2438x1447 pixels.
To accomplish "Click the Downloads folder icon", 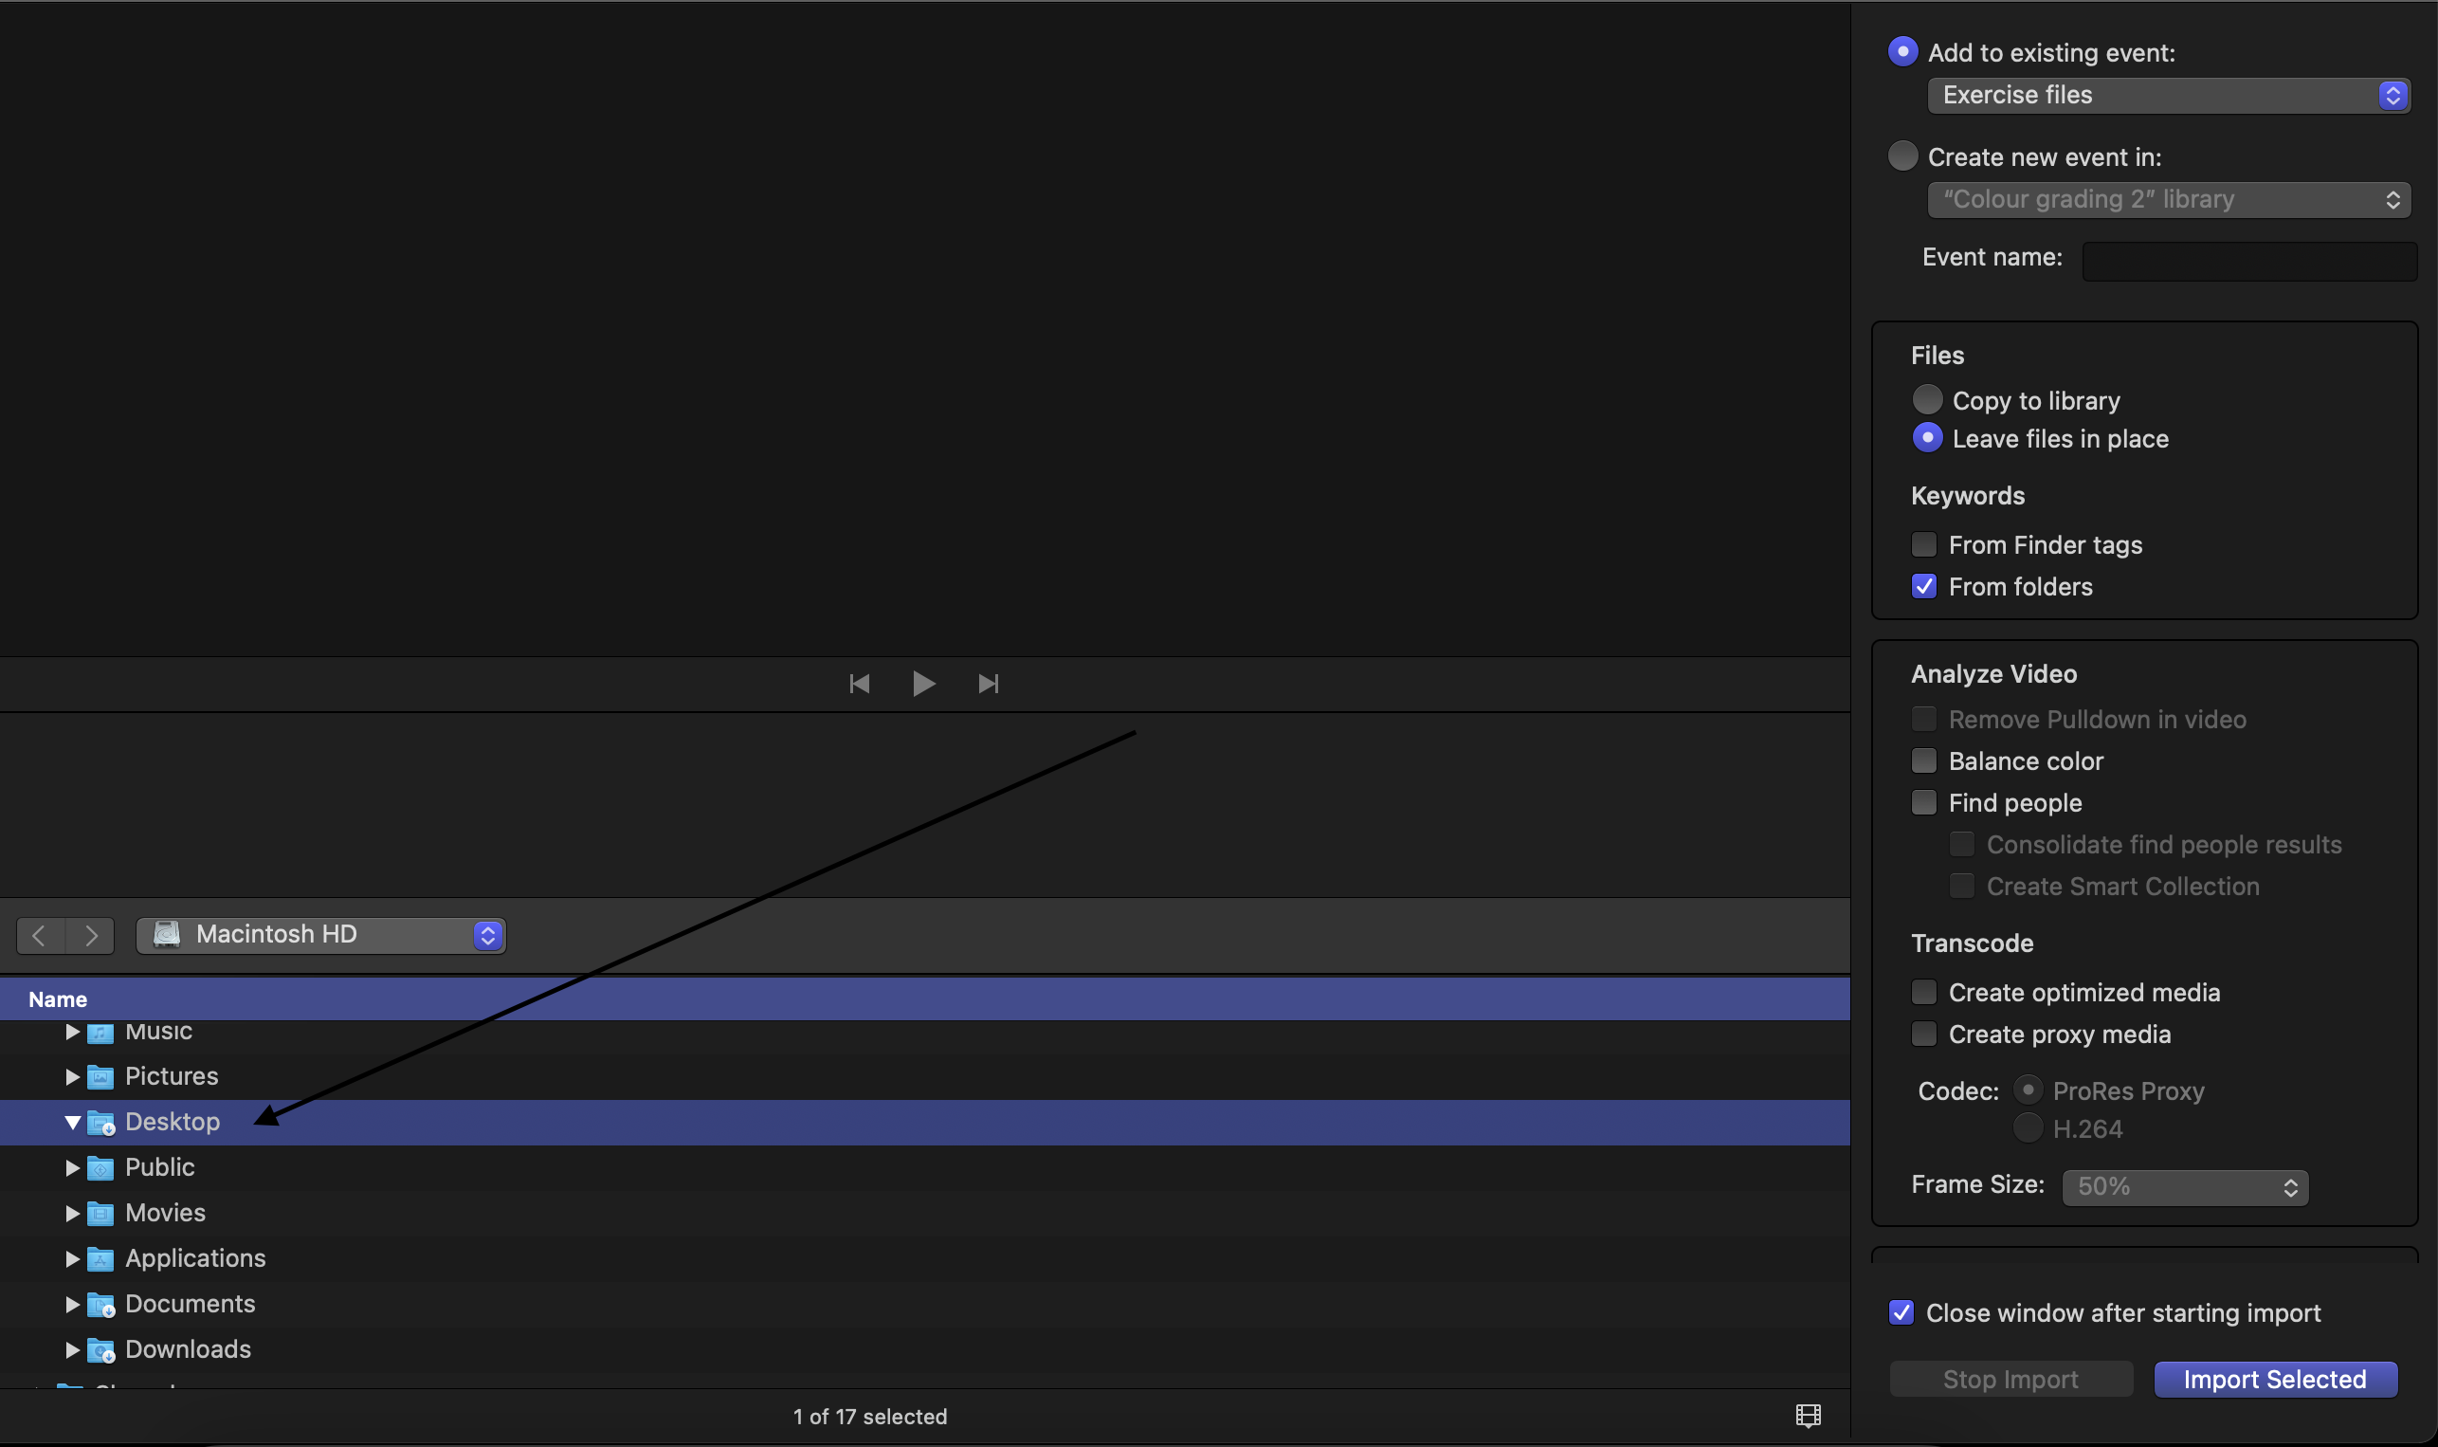I will point(100,1349).
